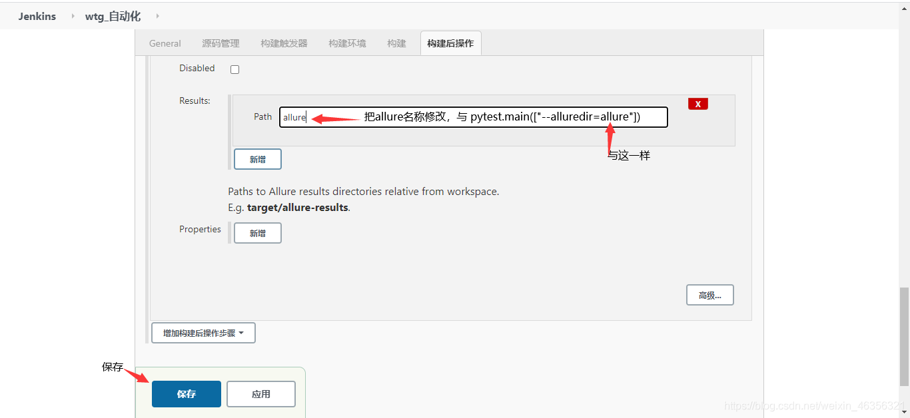This screenshot has width=910, height=418.
Task: Click the 'target/allure-results' example text
Action: point(298,207)
